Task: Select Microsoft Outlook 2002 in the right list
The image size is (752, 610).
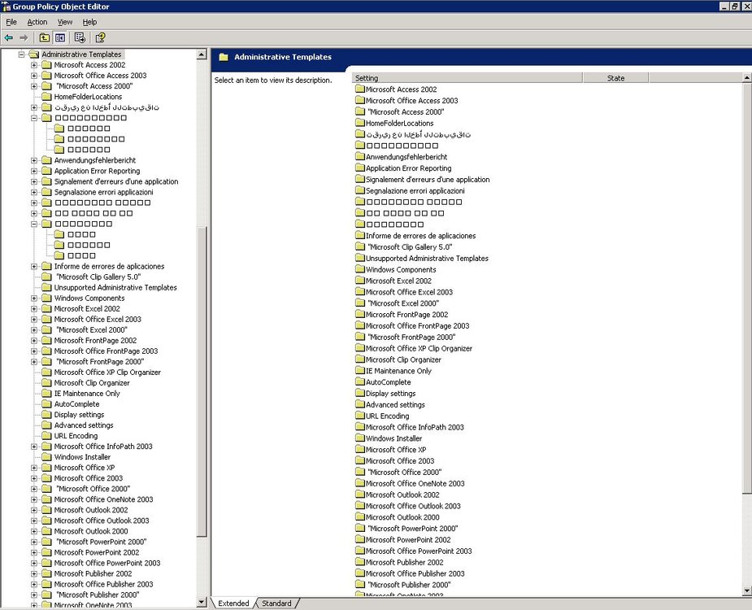Action: point(402,495)
